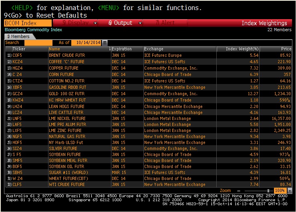
Task: Click Index Weightings title label
Action: coord(264,23)
